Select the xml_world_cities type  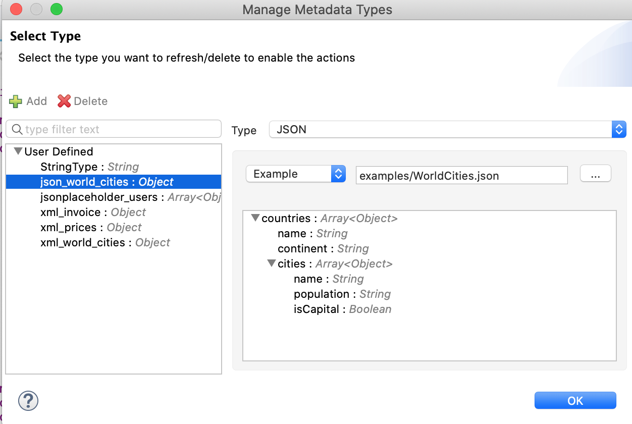(105, 243)
